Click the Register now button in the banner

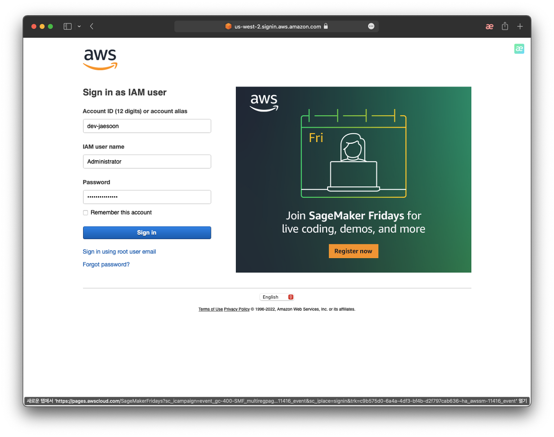pyautogui.click(x=354, y=251)
